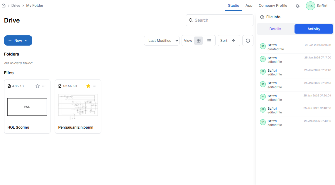Switch to the Details tab
Viewport: 335px width, 185px height.
tap(275, 29)
